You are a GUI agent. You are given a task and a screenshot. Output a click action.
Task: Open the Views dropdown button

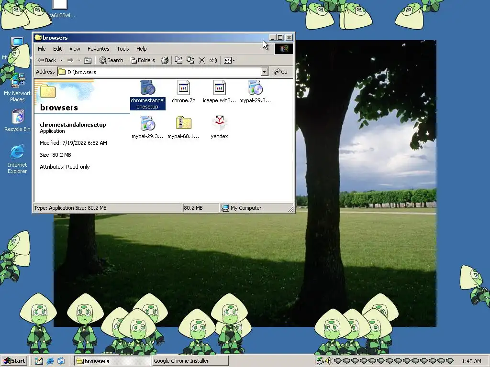(229, 60)
